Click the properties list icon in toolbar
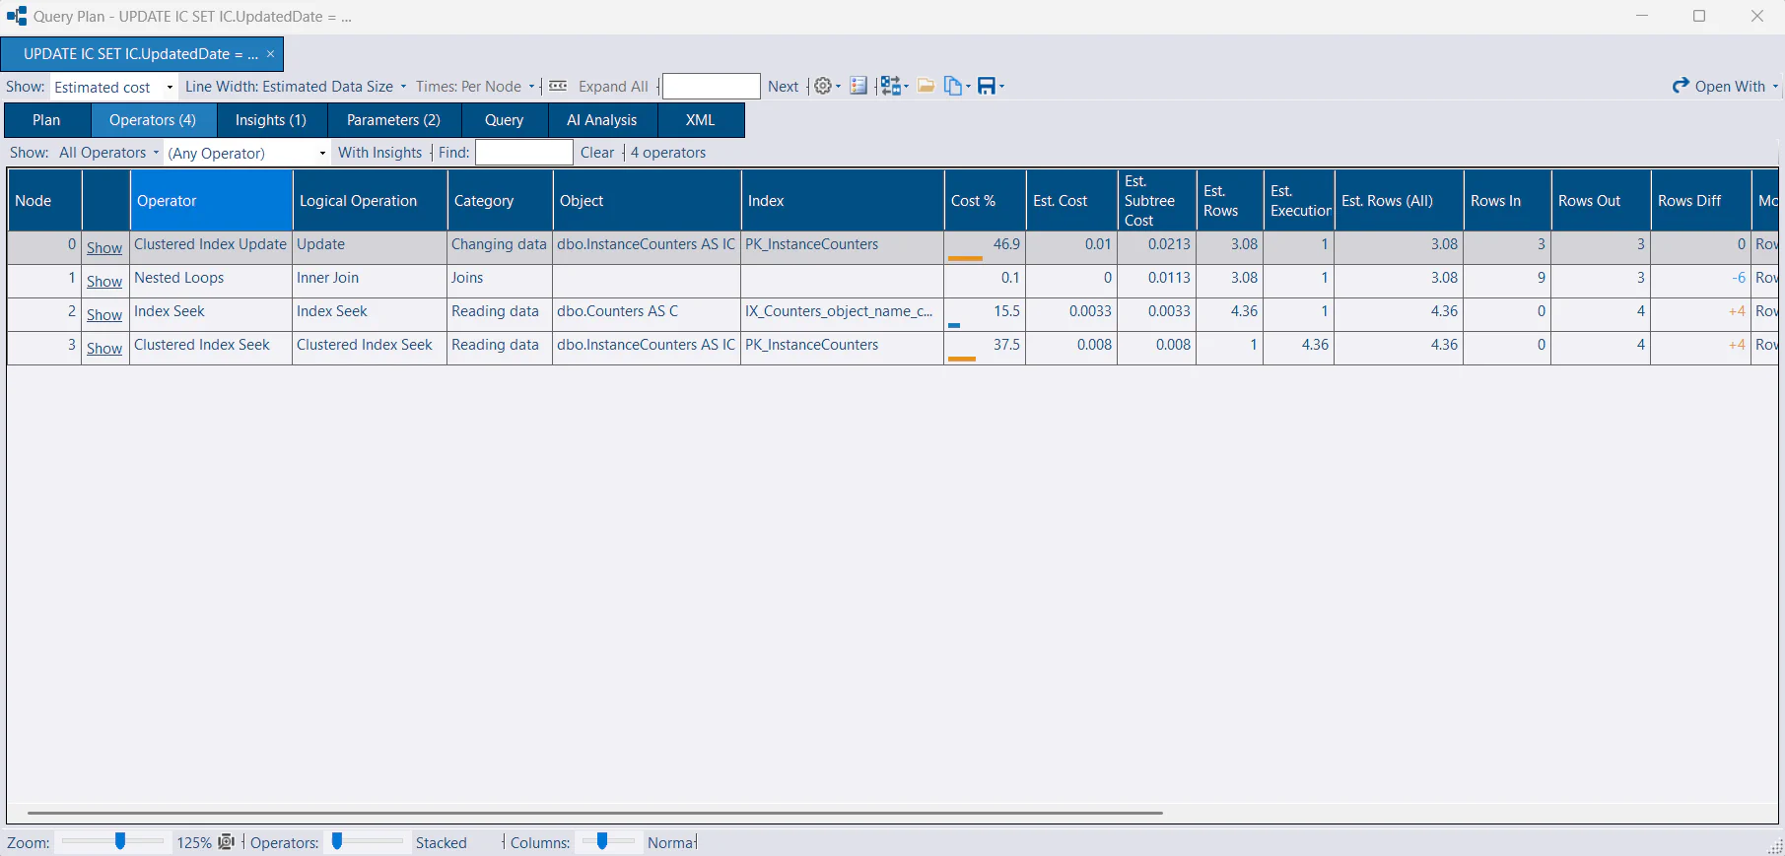This screenshot has height=856, width=1785. (858, 87)
